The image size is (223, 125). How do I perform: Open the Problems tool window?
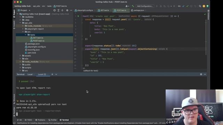pos(40,120)
